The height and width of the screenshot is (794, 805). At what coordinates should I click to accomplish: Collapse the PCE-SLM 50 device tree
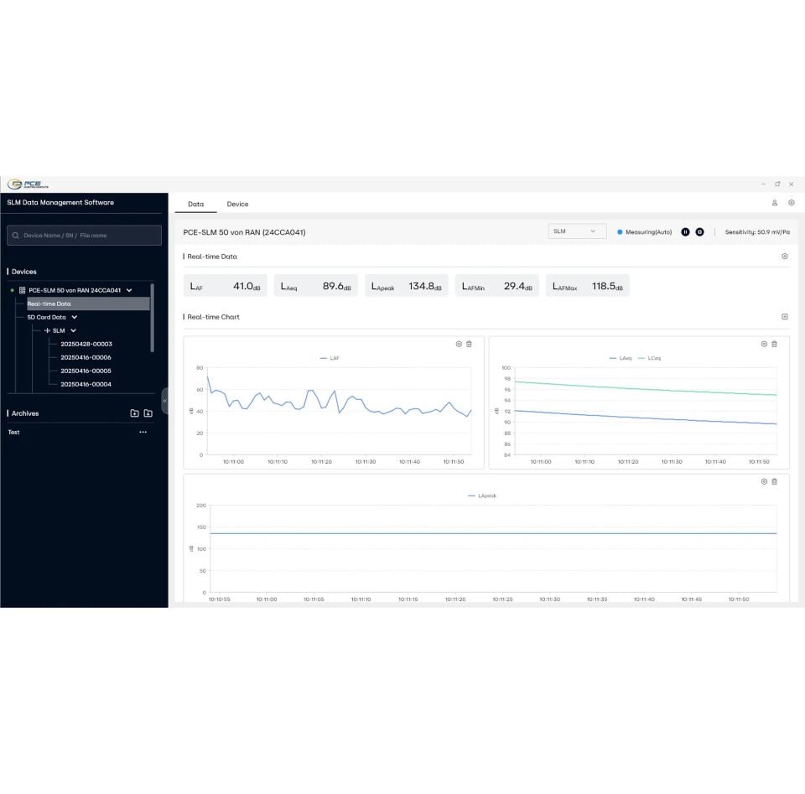(129, 290)
